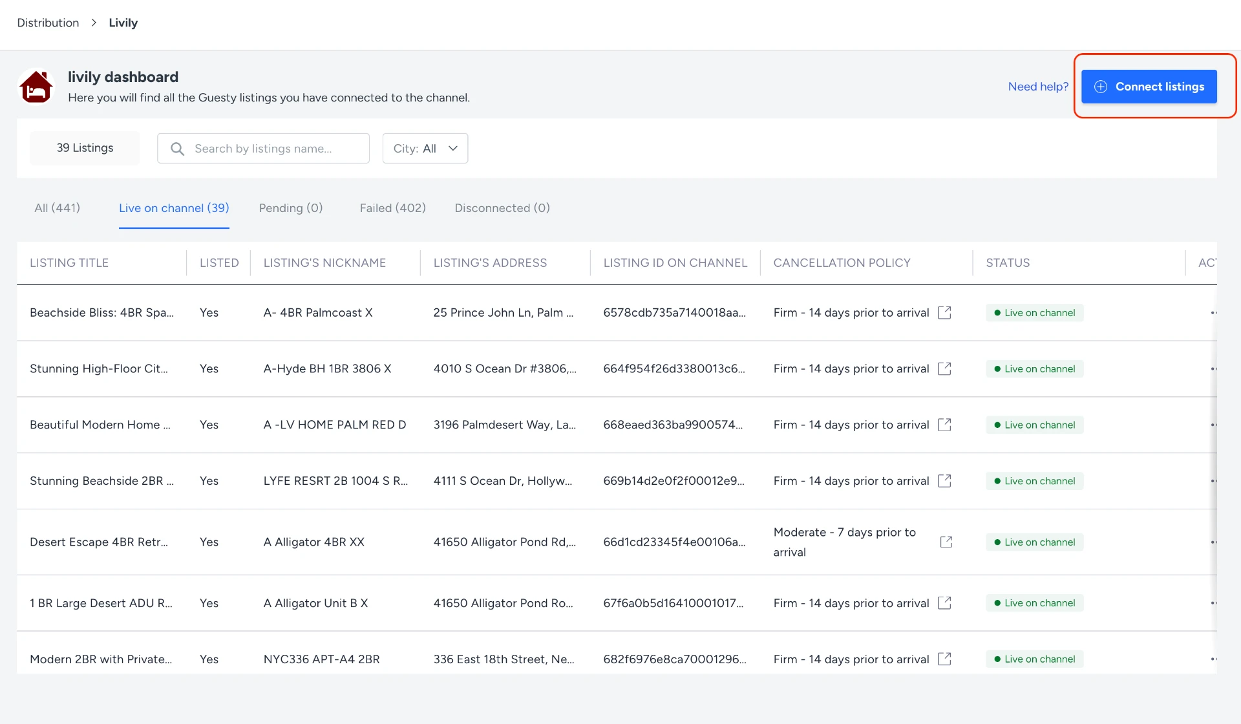Open actions menu for A-Hyde BH 1BR 3806 X row
The image size is (1241, 724).
[x=1213, y=369]
